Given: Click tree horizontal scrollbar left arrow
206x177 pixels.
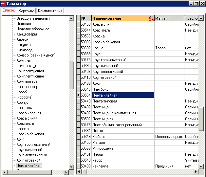Looking at the screenshot, I should (x=5, y=172).
